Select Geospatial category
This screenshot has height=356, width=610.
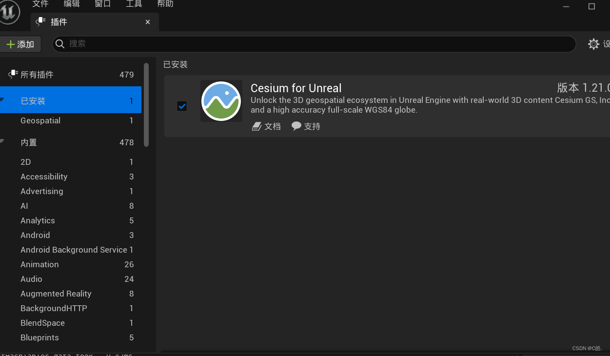(71, 120)
